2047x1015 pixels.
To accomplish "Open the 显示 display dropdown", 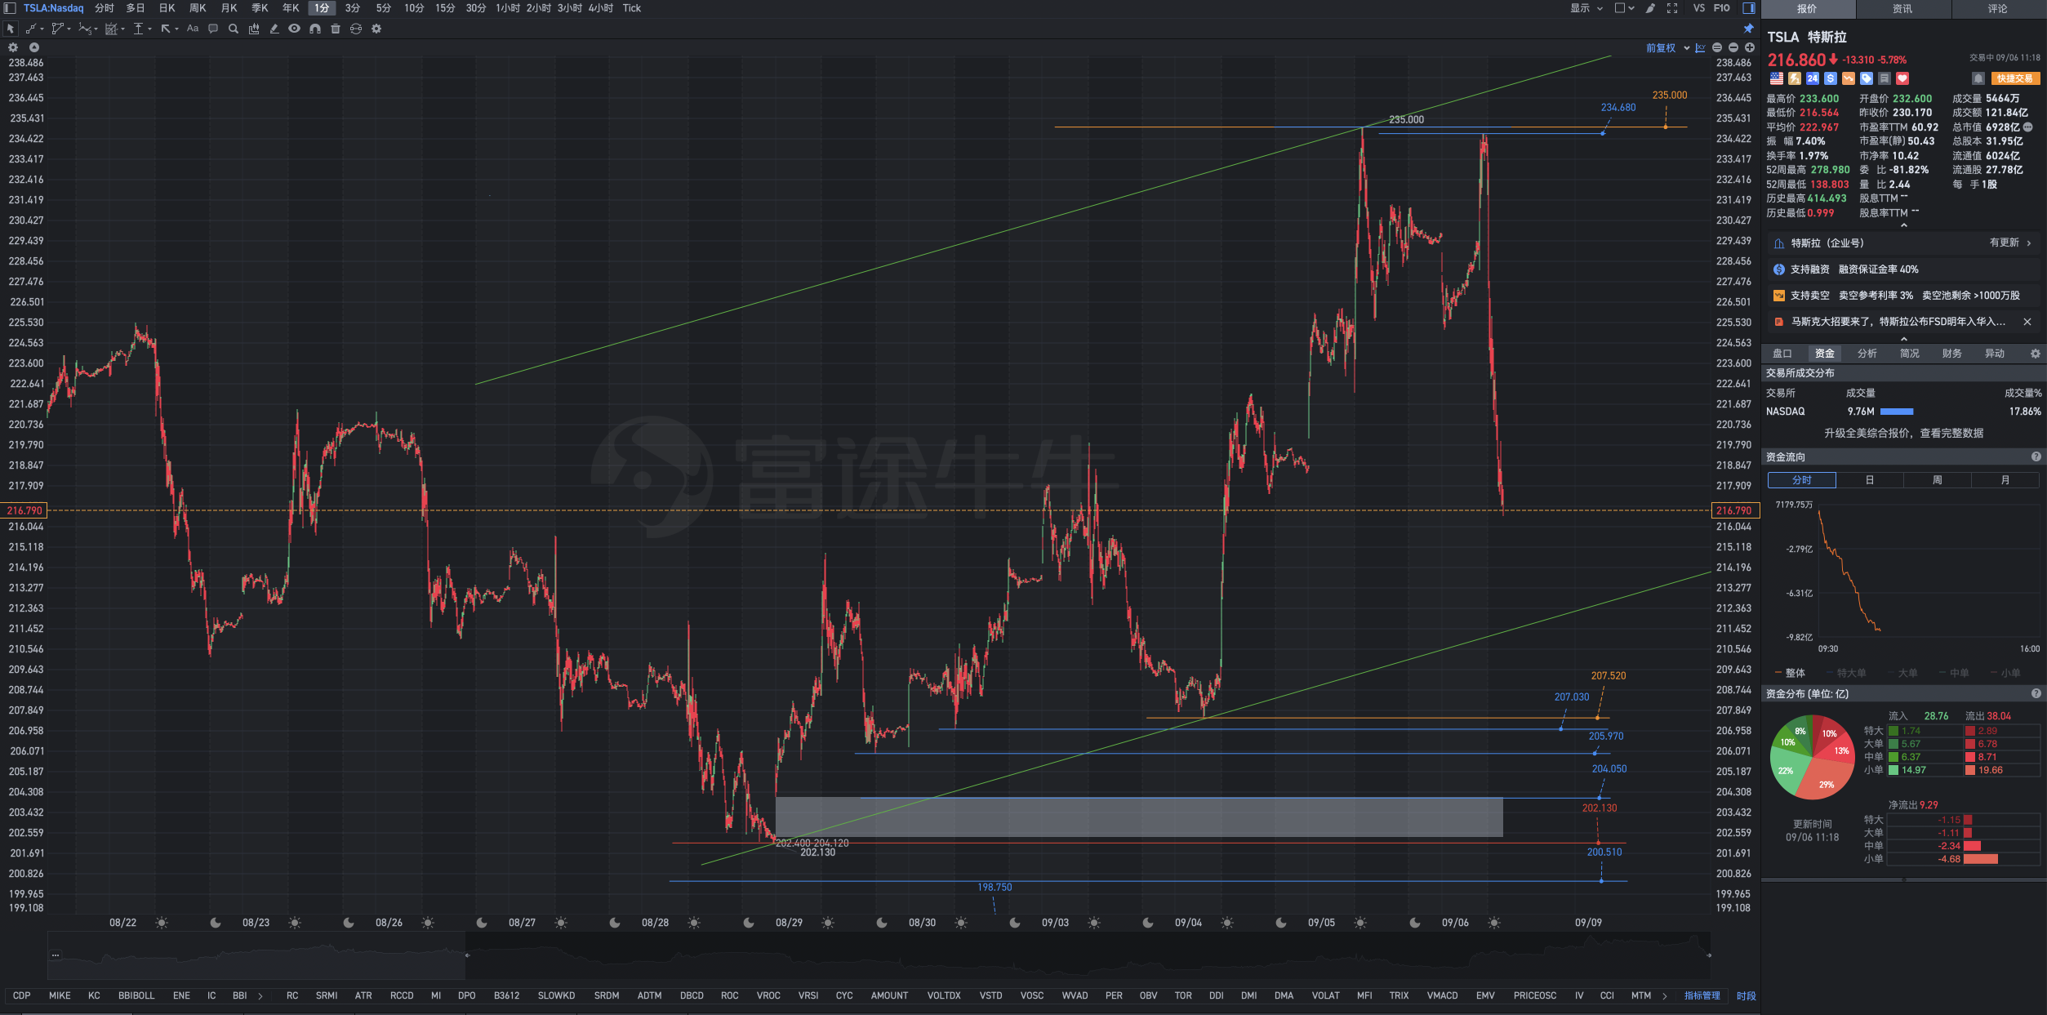I will 1586,8.
